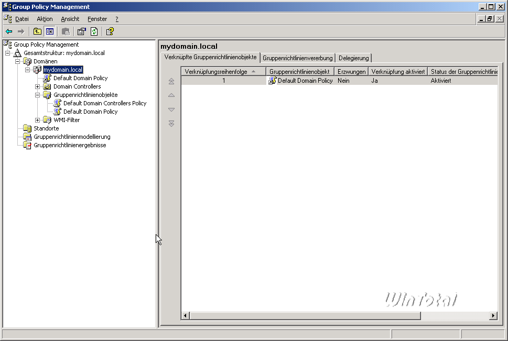Click the 'Ja' cell under Verknüpfung aktiviert

coord(374,81)
